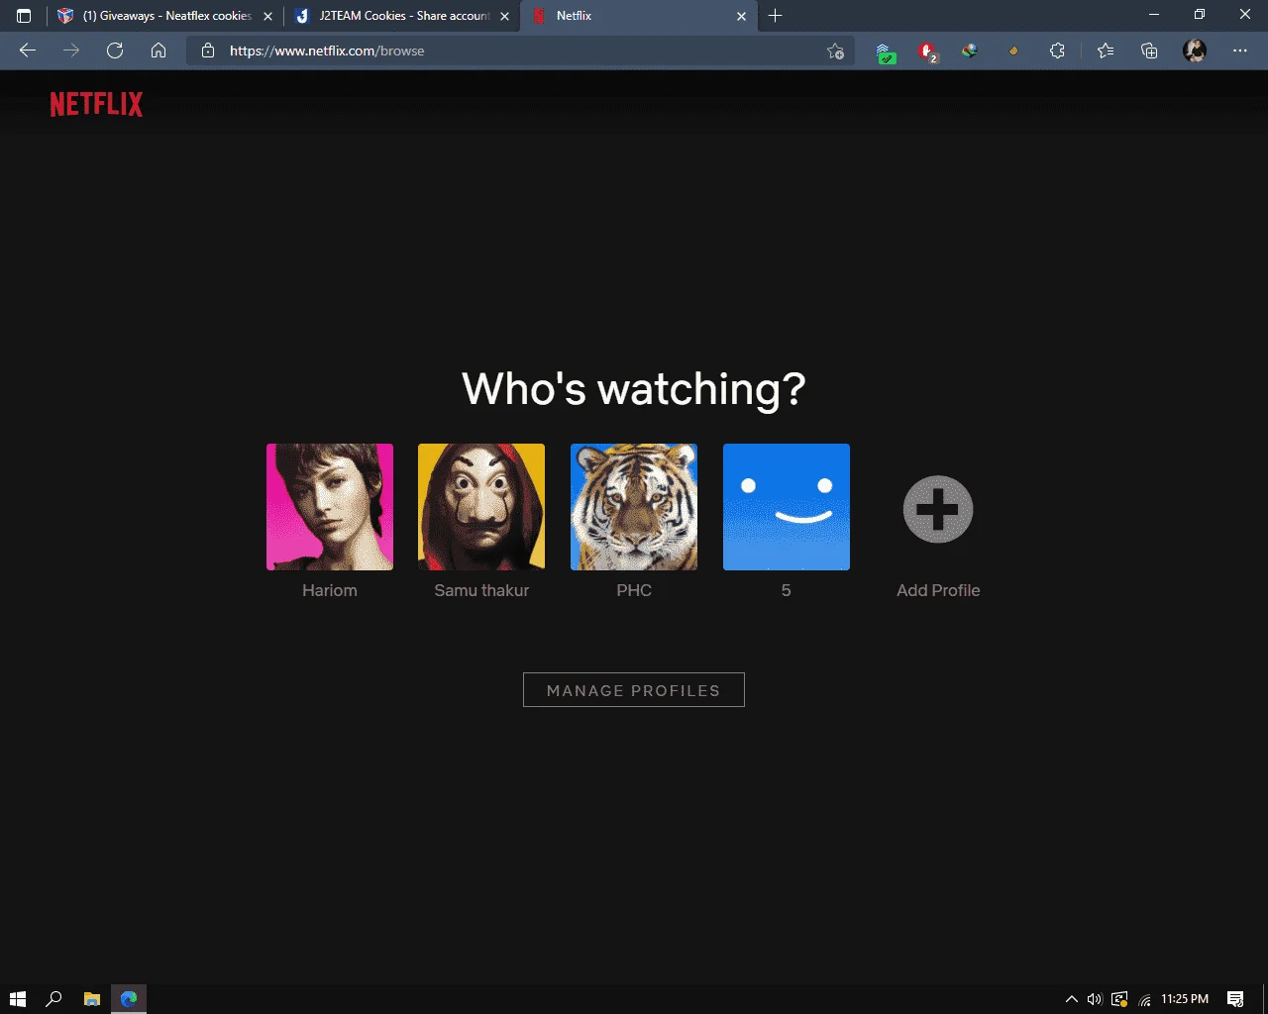The height and width of the screenshot is (1014, 1268).
Task: View site information via the lock icon
Action: [208, 51]
